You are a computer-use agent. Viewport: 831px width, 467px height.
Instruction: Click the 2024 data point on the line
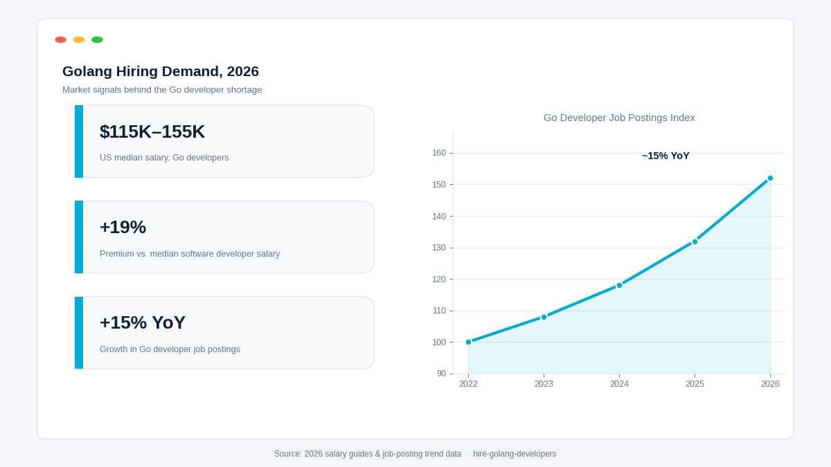coord(619,285)
